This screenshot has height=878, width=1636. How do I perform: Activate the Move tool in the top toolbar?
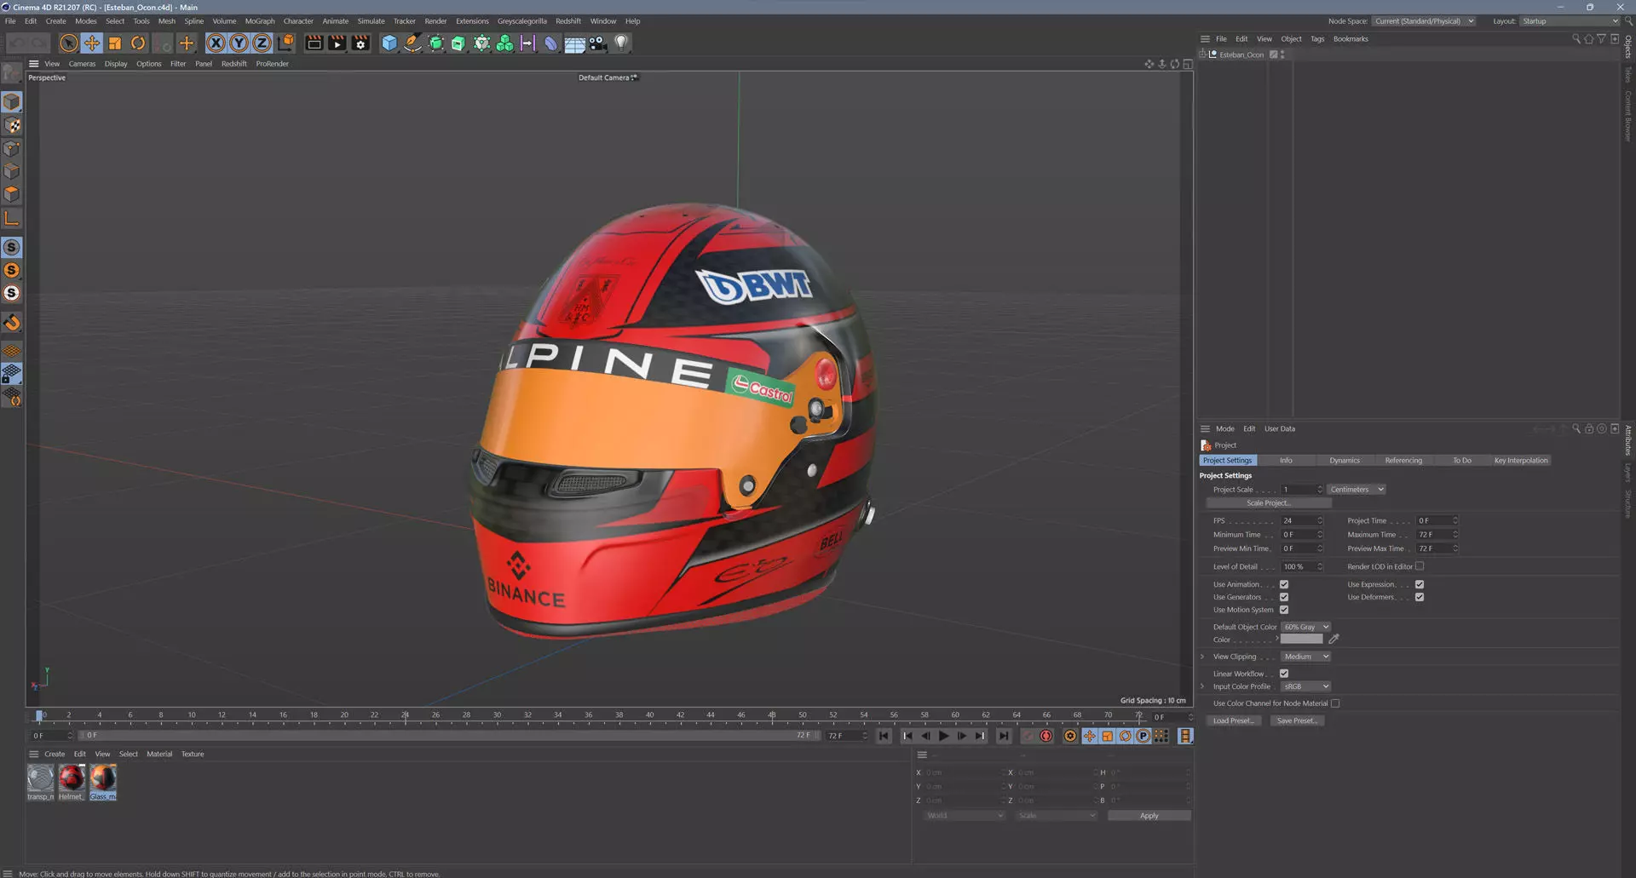tap(92, 43)
